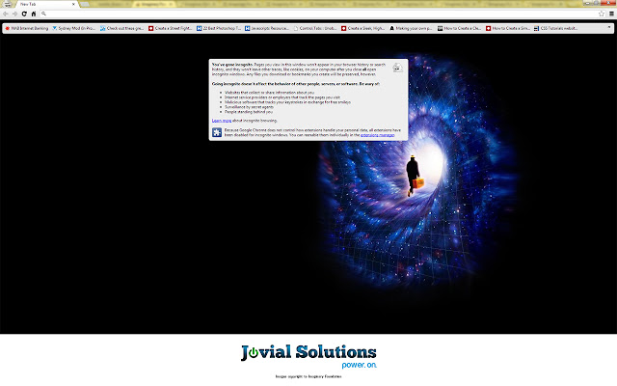Open NAB Internet Banking bookmark
The width and height of the screenshot is (617, 386).
coord(26,28)
